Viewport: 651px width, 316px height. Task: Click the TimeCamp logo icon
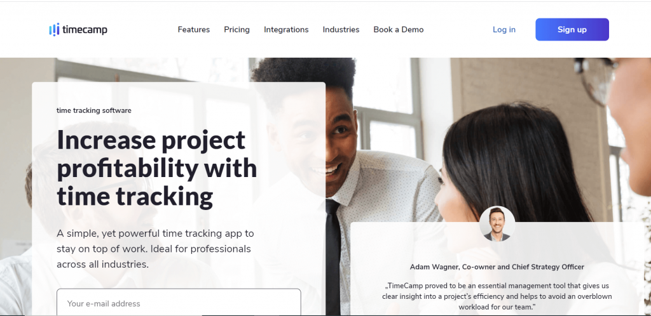click(55, 29)
